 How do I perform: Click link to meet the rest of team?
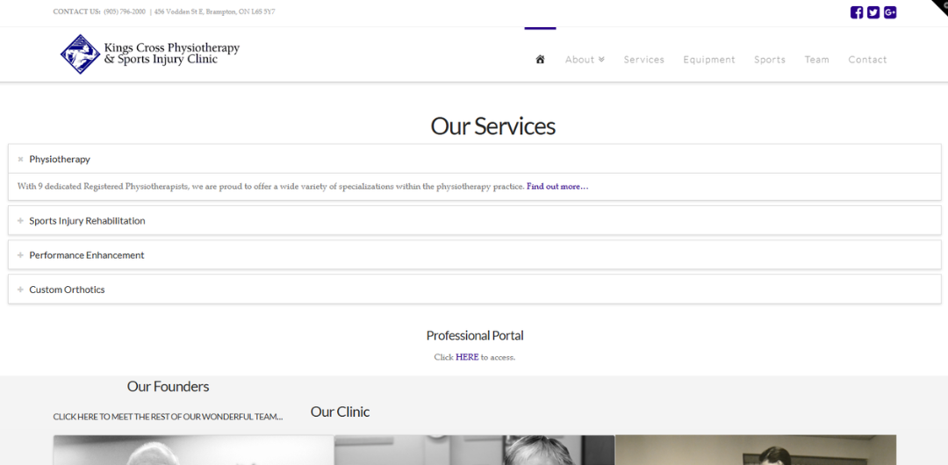168,417
